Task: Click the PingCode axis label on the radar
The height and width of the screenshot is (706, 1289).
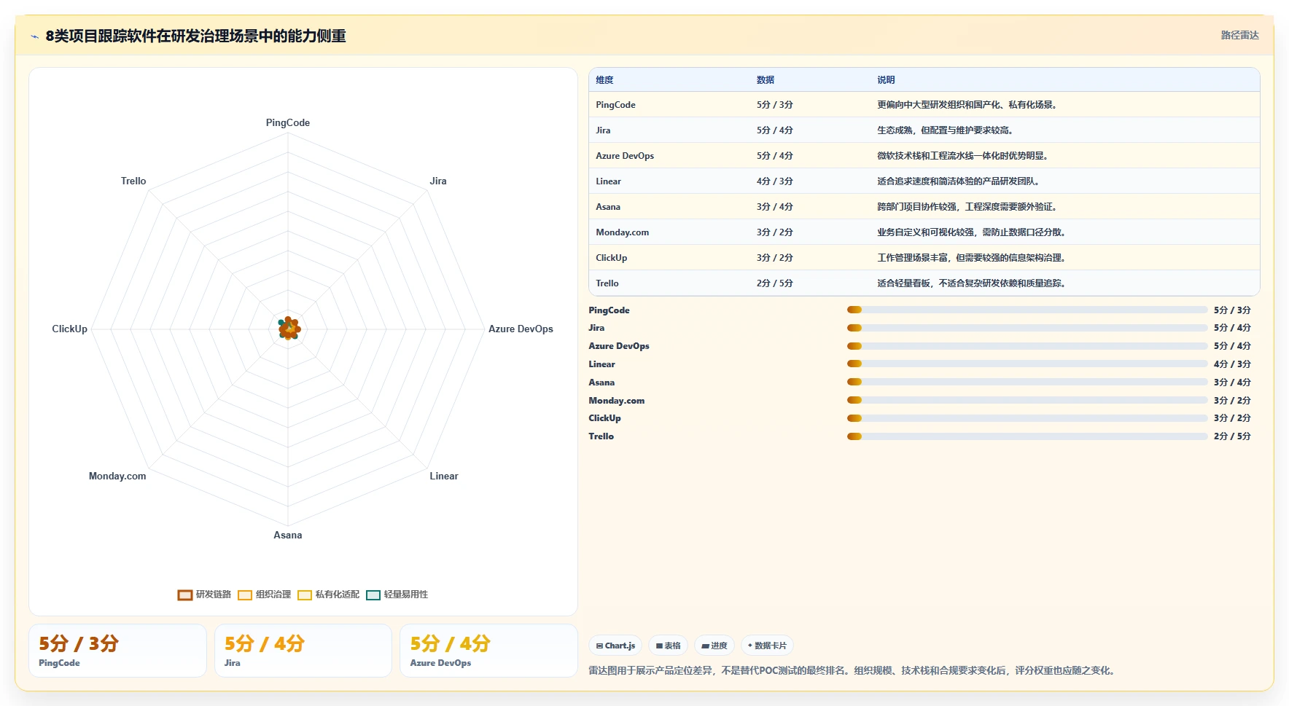Action: tap(288, 123)
